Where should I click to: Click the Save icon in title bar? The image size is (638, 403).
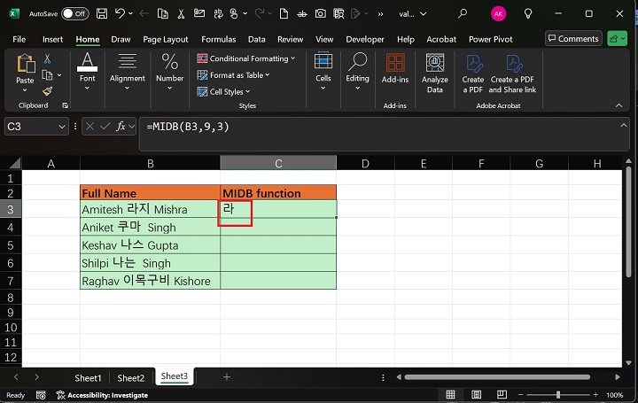[x=104, y=14]
